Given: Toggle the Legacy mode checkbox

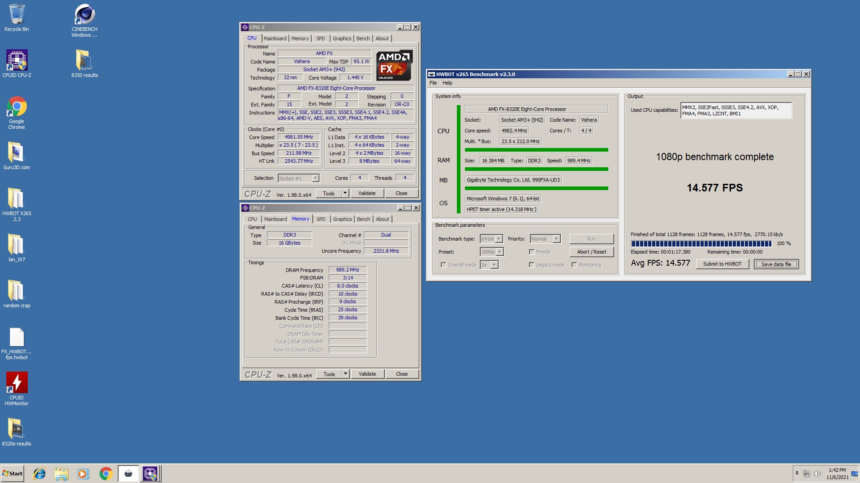Looking at the screenshot, I should tap(532, 265).
